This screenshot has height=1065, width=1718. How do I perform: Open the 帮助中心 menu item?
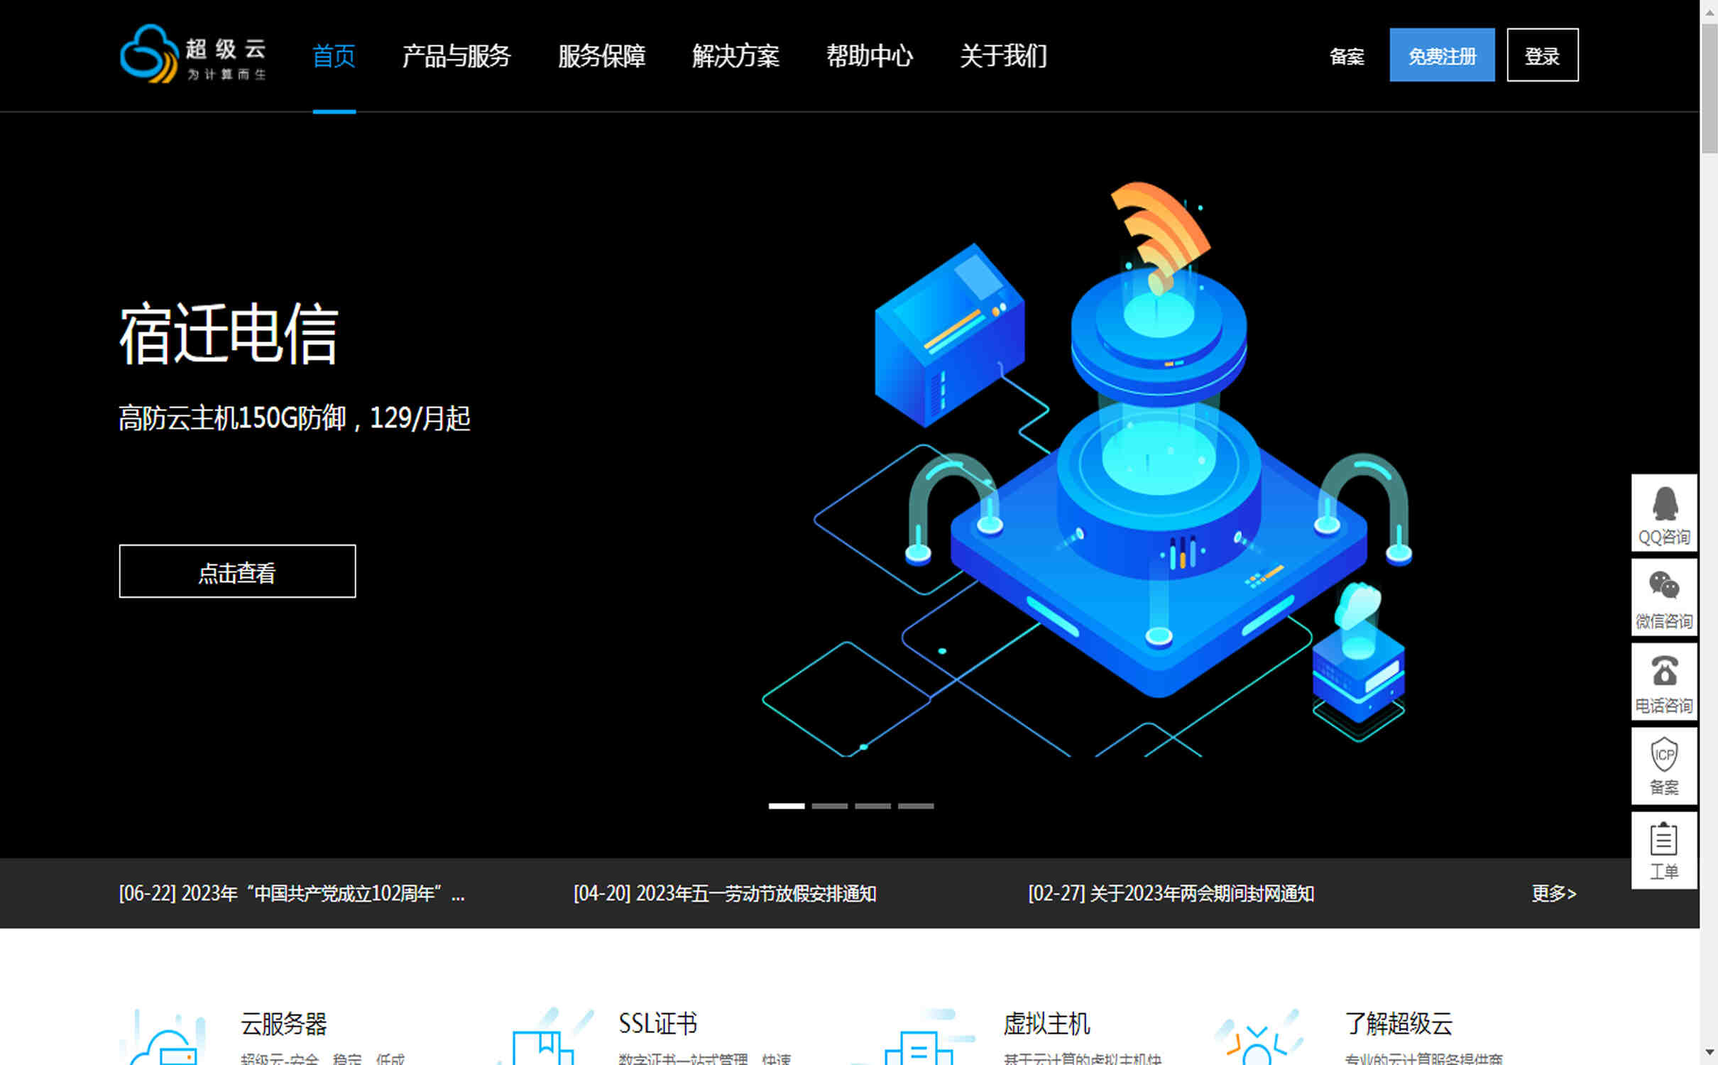point(871,56)
